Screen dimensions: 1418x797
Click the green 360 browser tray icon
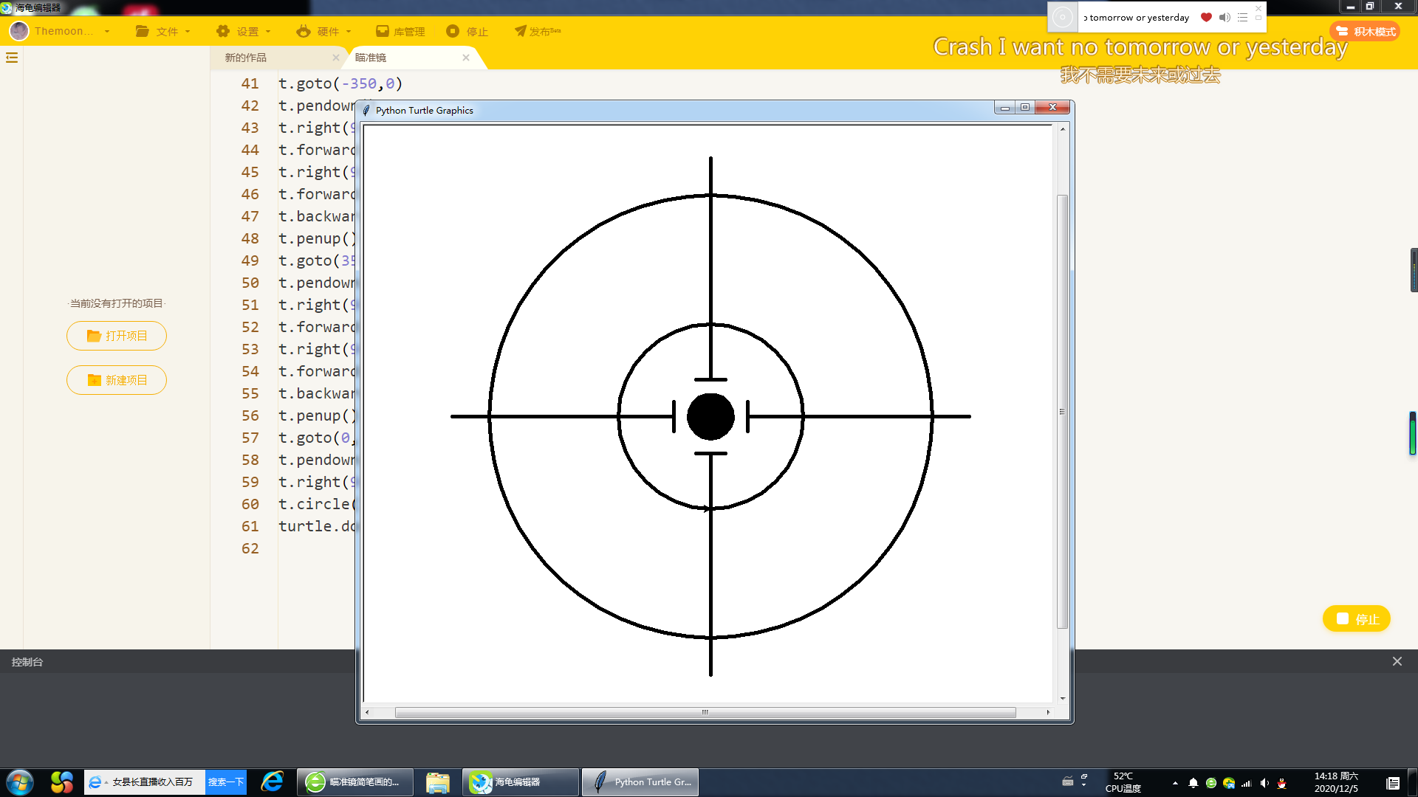coord(1211,783)
